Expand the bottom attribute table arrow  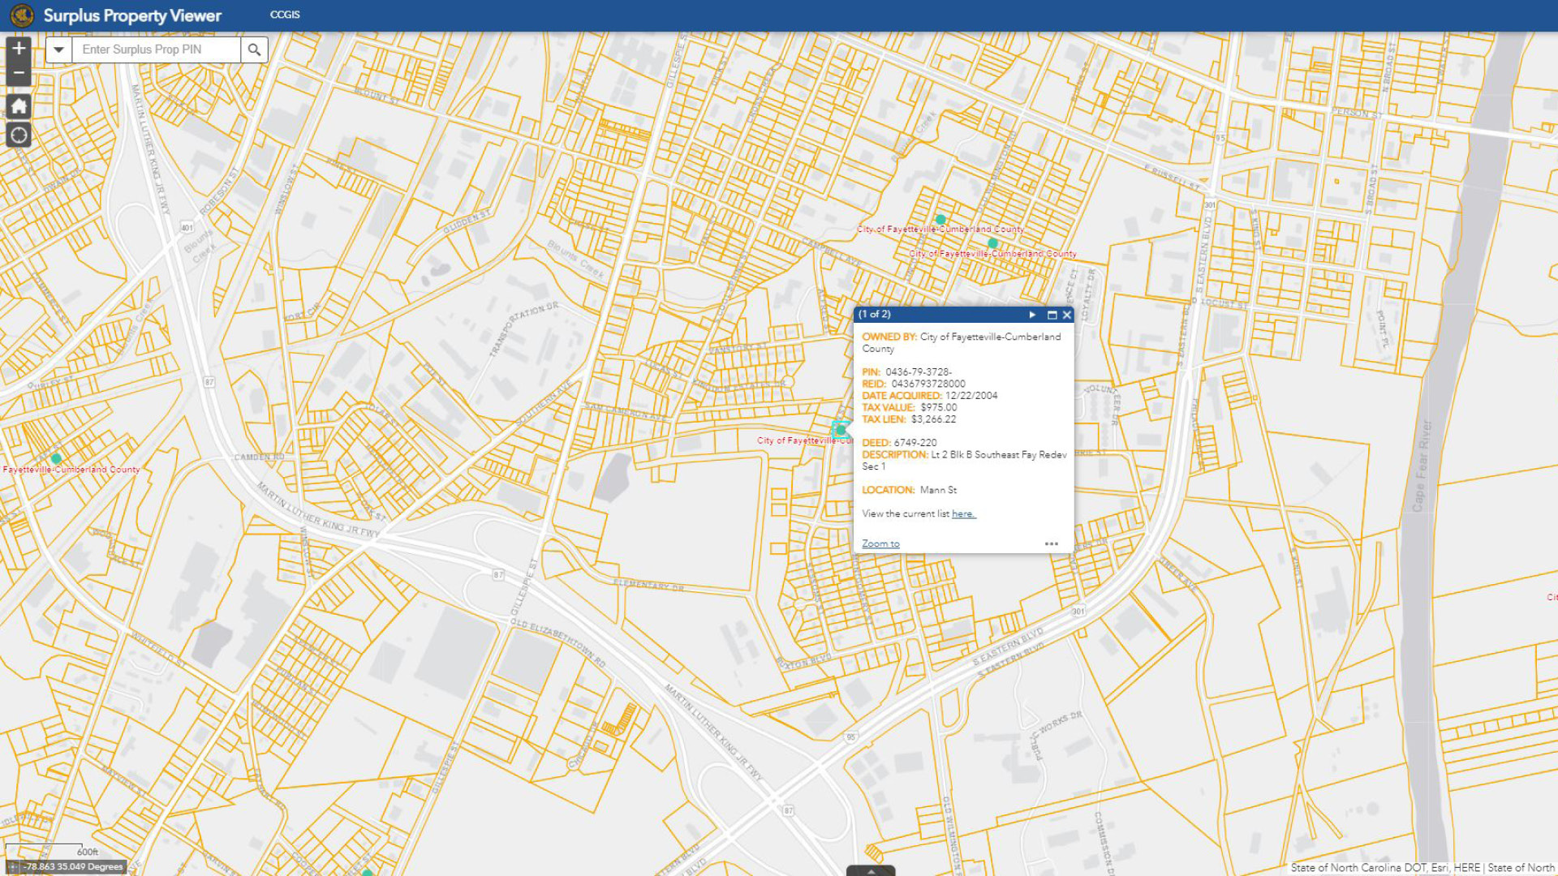pos(871,871)
